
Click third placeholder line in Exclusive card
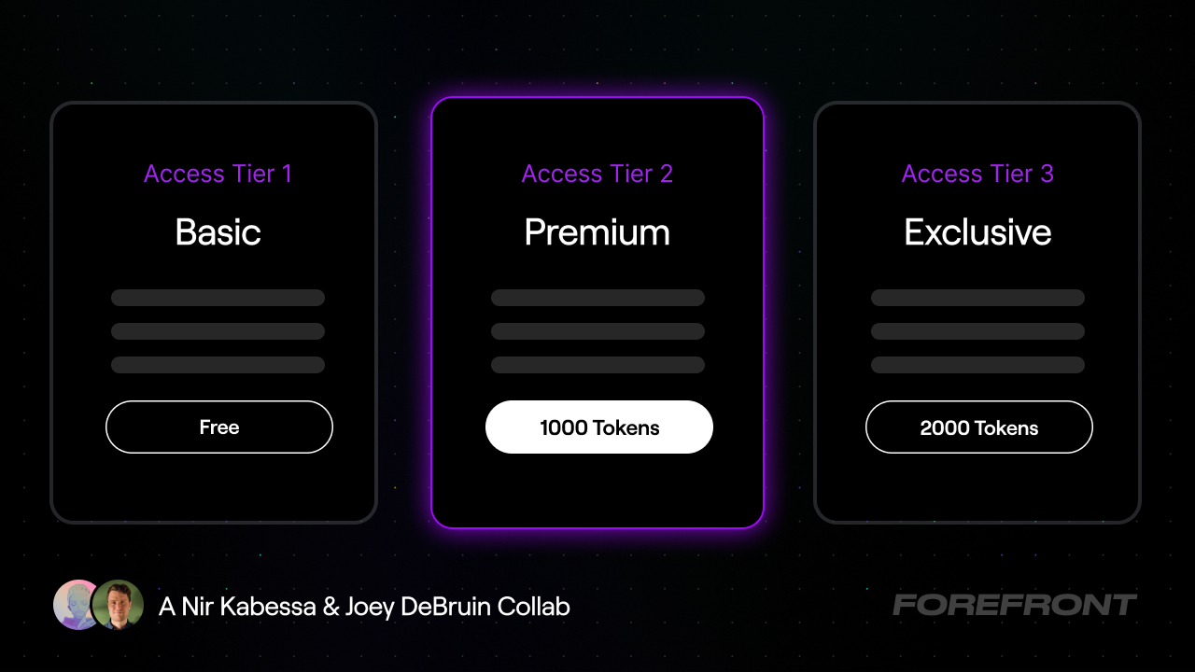pyautogui.click(x=977, y=365)
